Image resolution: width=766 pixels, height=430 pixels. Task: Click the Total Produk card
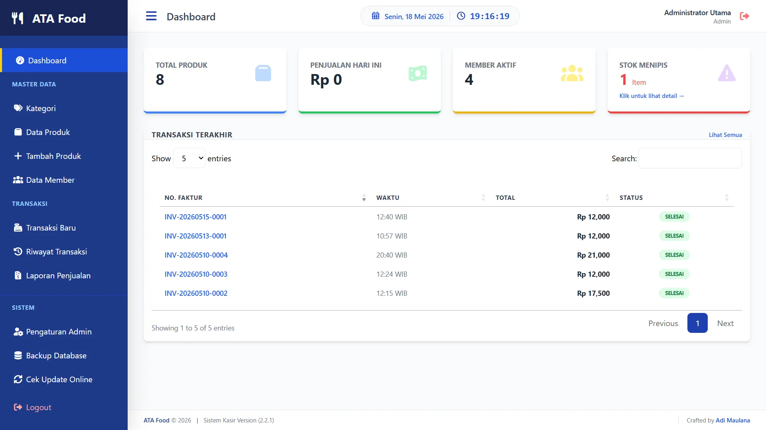[x=215, y=81]
